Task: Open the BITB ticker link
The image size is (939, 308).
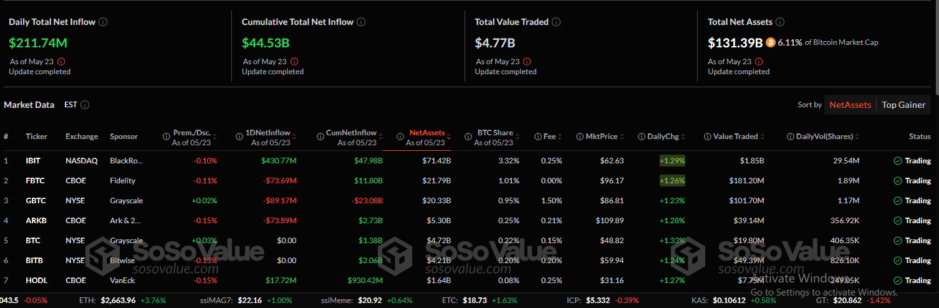Action: 34,261
